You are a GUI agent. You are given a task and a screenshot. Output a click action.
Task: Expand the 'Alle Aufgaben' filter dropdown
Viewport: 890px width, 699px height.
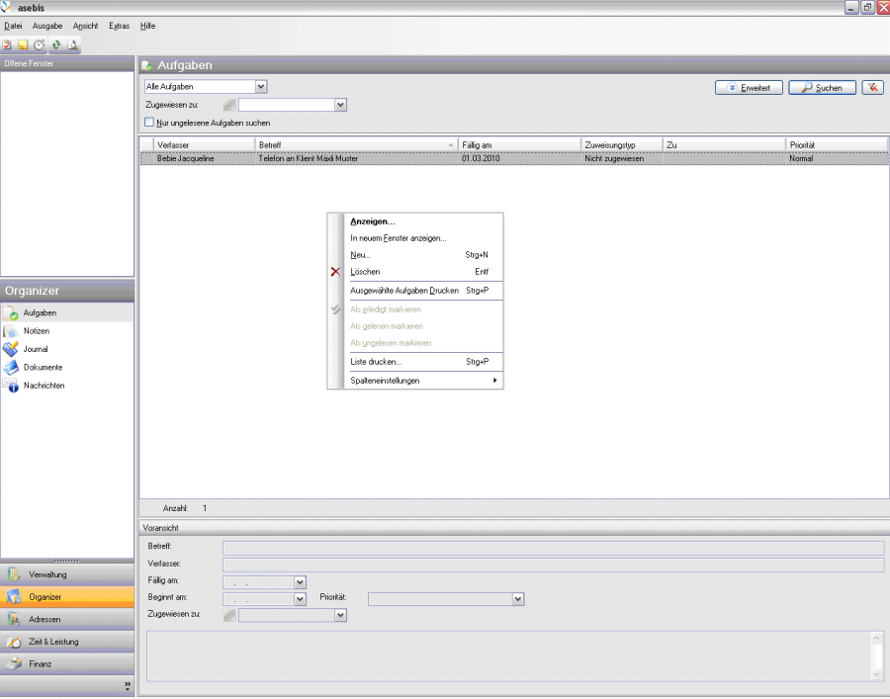261,87
